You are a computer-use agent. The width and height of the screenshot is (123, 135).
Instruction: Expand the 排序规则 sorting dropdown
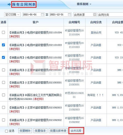click(x=84, y=4)
